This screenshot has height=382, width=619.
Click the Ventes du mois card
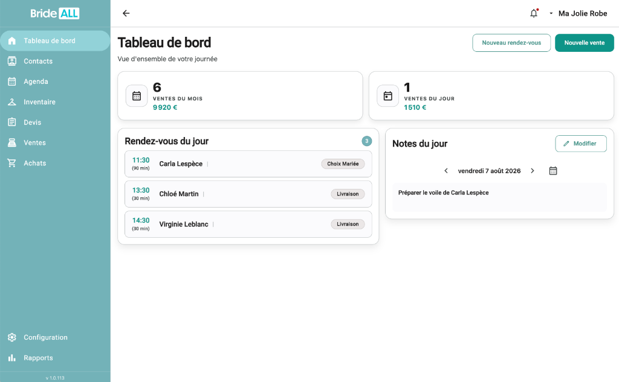pyautogui.click(x=240, y=96)
